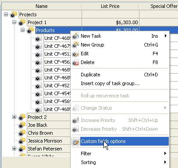This screenshot has width=178, height=168.
Task: Click the Joe Black folder icon
Action: coord(22,125)
